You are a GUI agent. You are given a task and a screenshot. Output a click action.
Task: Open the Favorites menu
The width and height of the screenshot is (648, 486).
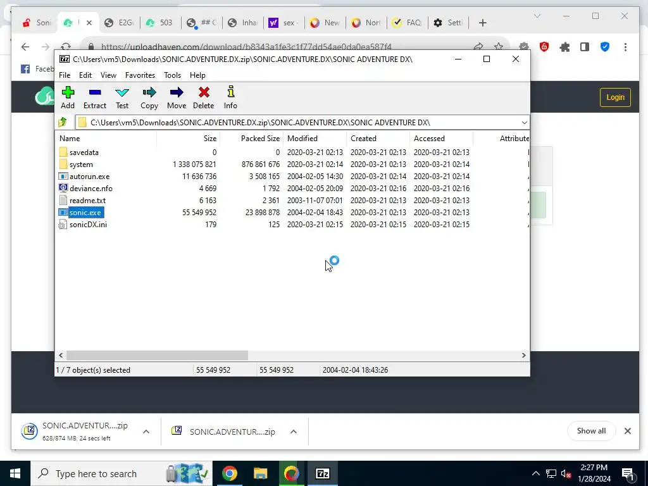(140, 75)
